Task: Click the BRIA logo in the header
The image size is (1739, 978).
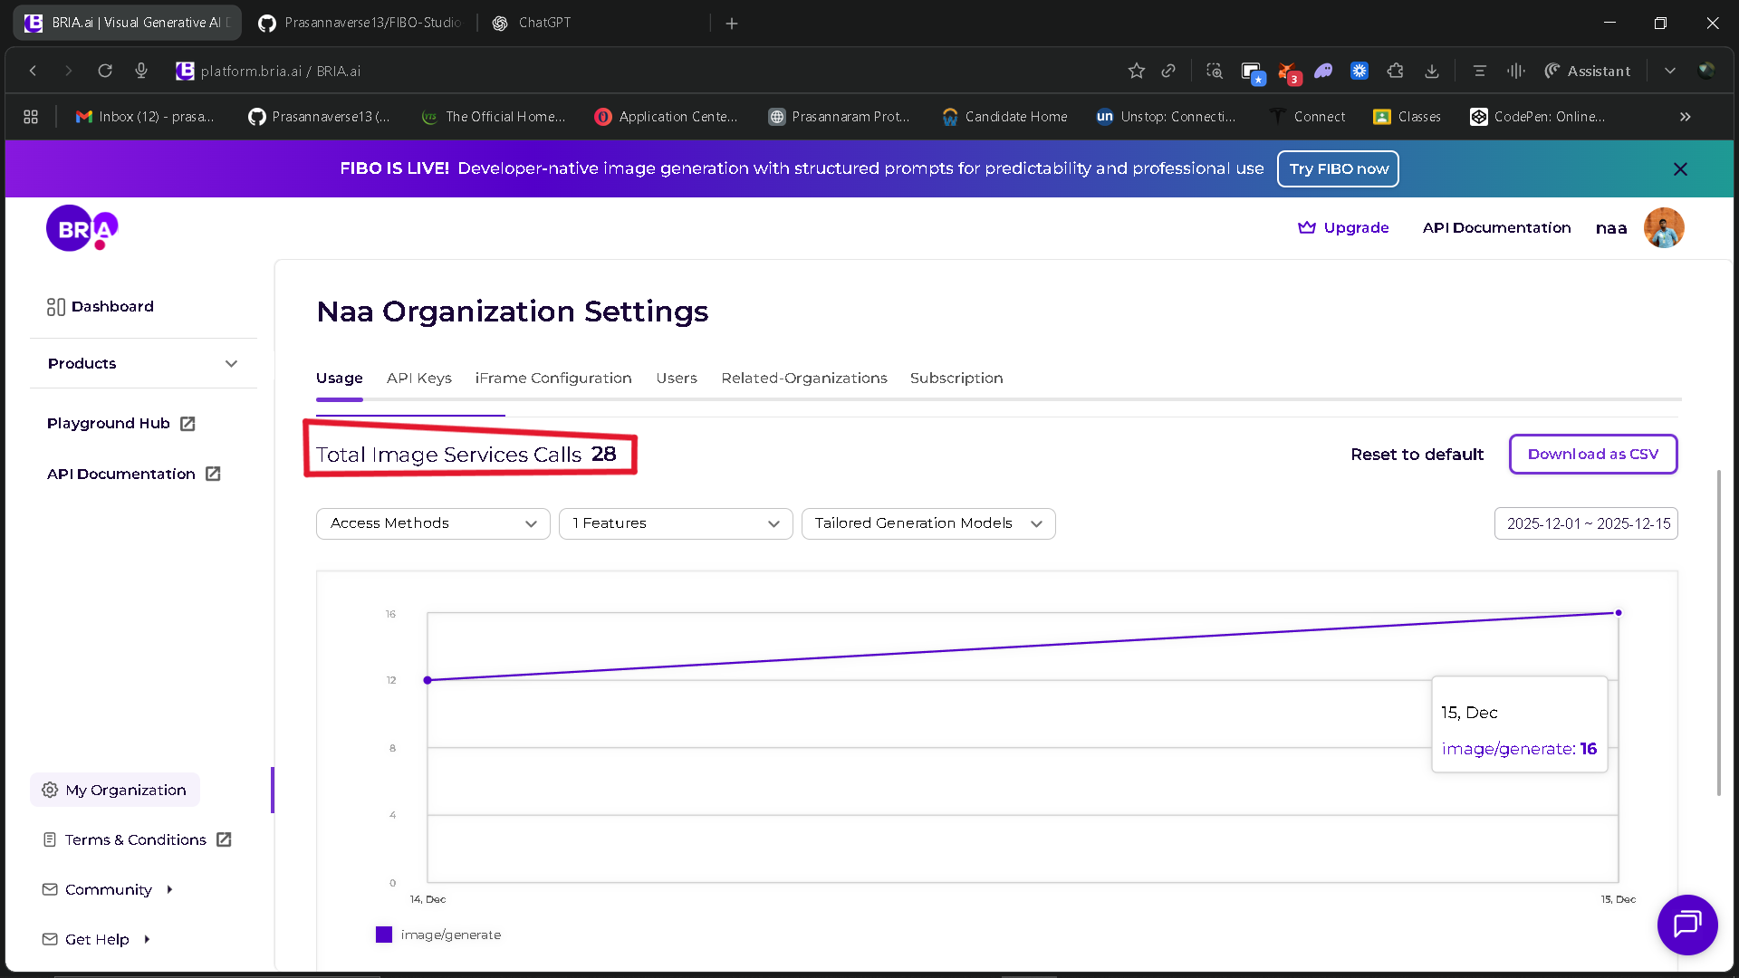Action: 82,228
